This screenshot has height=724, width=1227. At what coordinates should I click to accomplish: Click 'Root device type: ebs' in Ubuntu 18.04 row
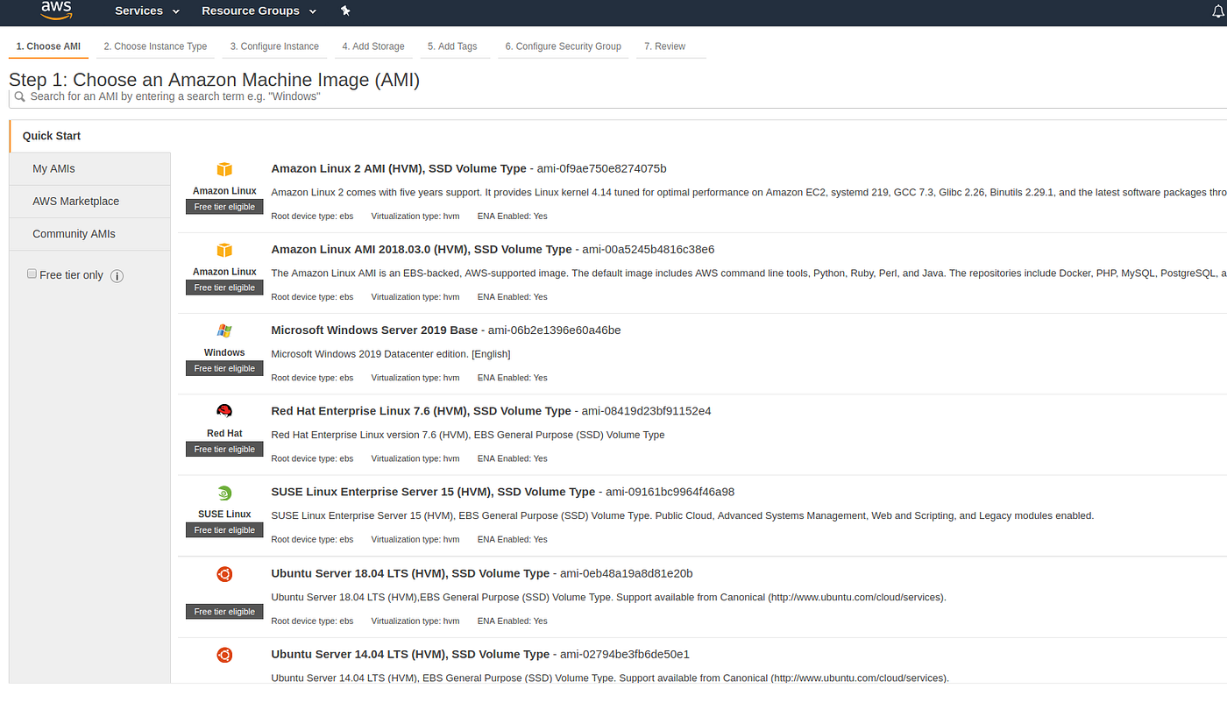pos(313,621)
